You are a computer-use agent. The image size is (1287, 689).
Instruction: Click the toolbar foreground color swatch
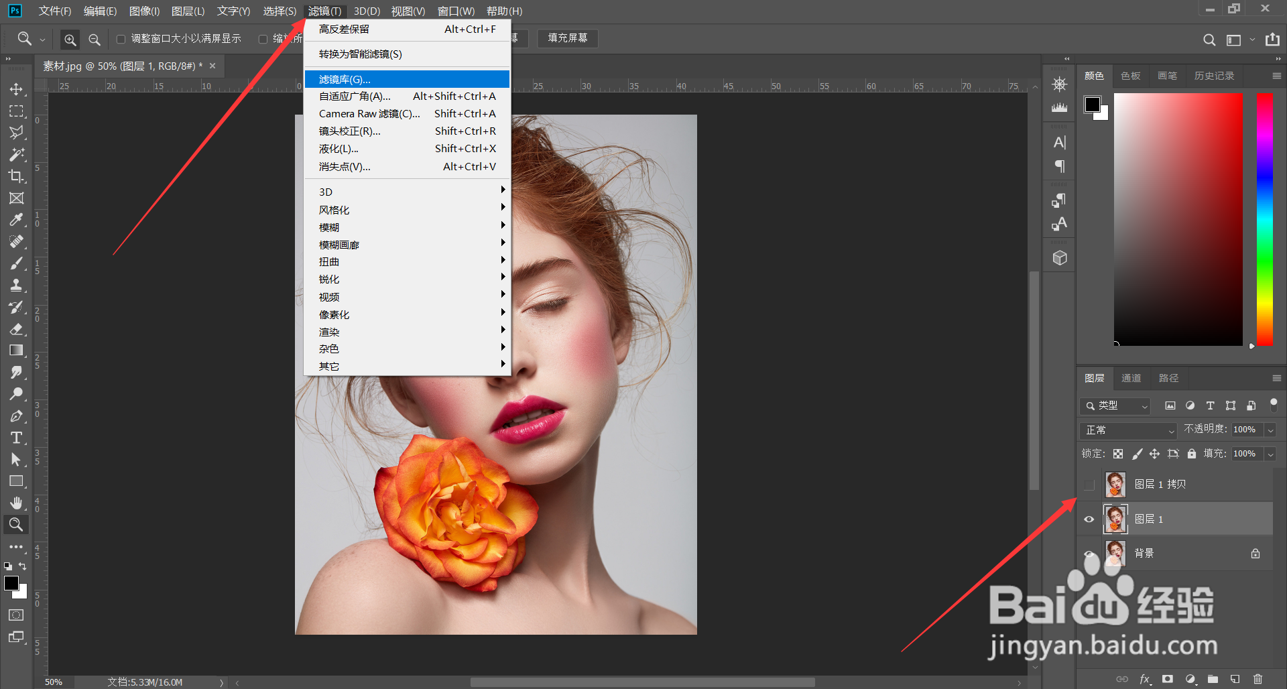11,584
